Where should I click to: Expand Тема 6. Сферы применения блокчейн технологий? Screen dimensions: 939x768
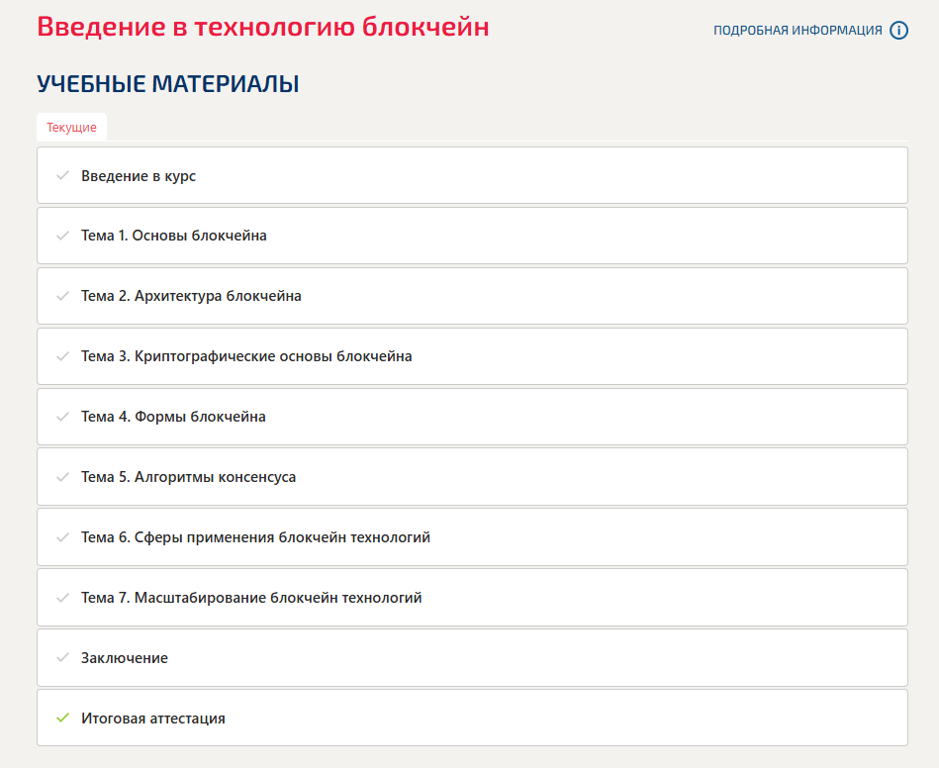[255, 537]
